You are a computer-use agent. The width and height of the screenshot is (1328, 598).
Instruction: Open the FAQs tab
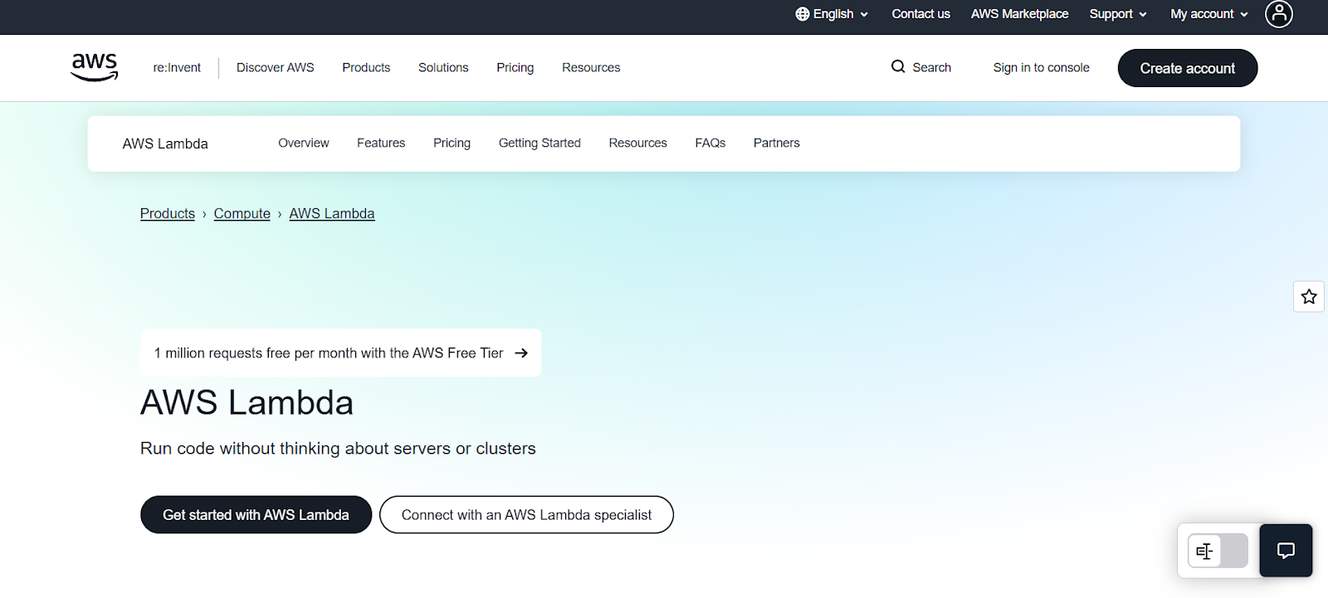pyautogui.click(x=710, y=143)
